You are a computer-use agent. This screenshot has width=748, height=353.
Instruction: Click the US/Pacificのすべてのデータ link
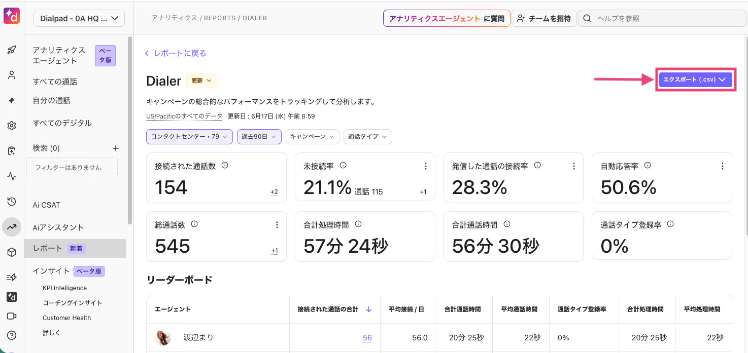[x=184, y=116]
